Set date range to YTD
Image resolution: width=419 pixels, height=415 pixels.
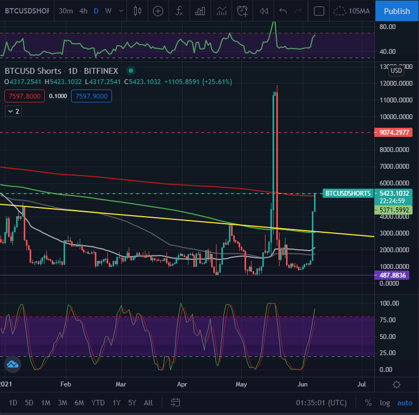(98, 403)
